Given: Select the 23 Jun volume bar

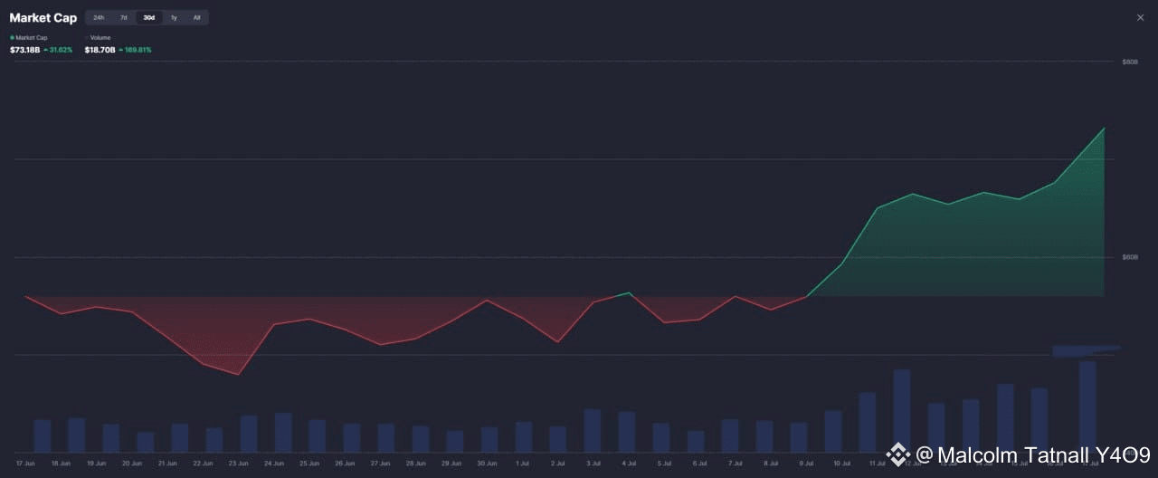Looking at the screenshot, I should (x=249, y=434).
